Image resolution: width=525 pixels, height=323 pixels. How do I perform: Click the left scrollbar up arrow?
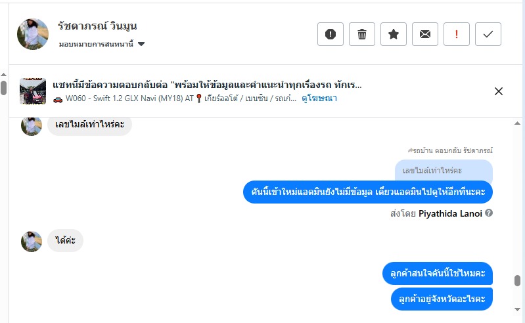(x=4, y=74)
